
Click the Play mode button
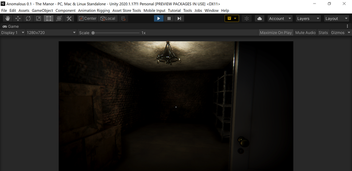pos(159,19)
